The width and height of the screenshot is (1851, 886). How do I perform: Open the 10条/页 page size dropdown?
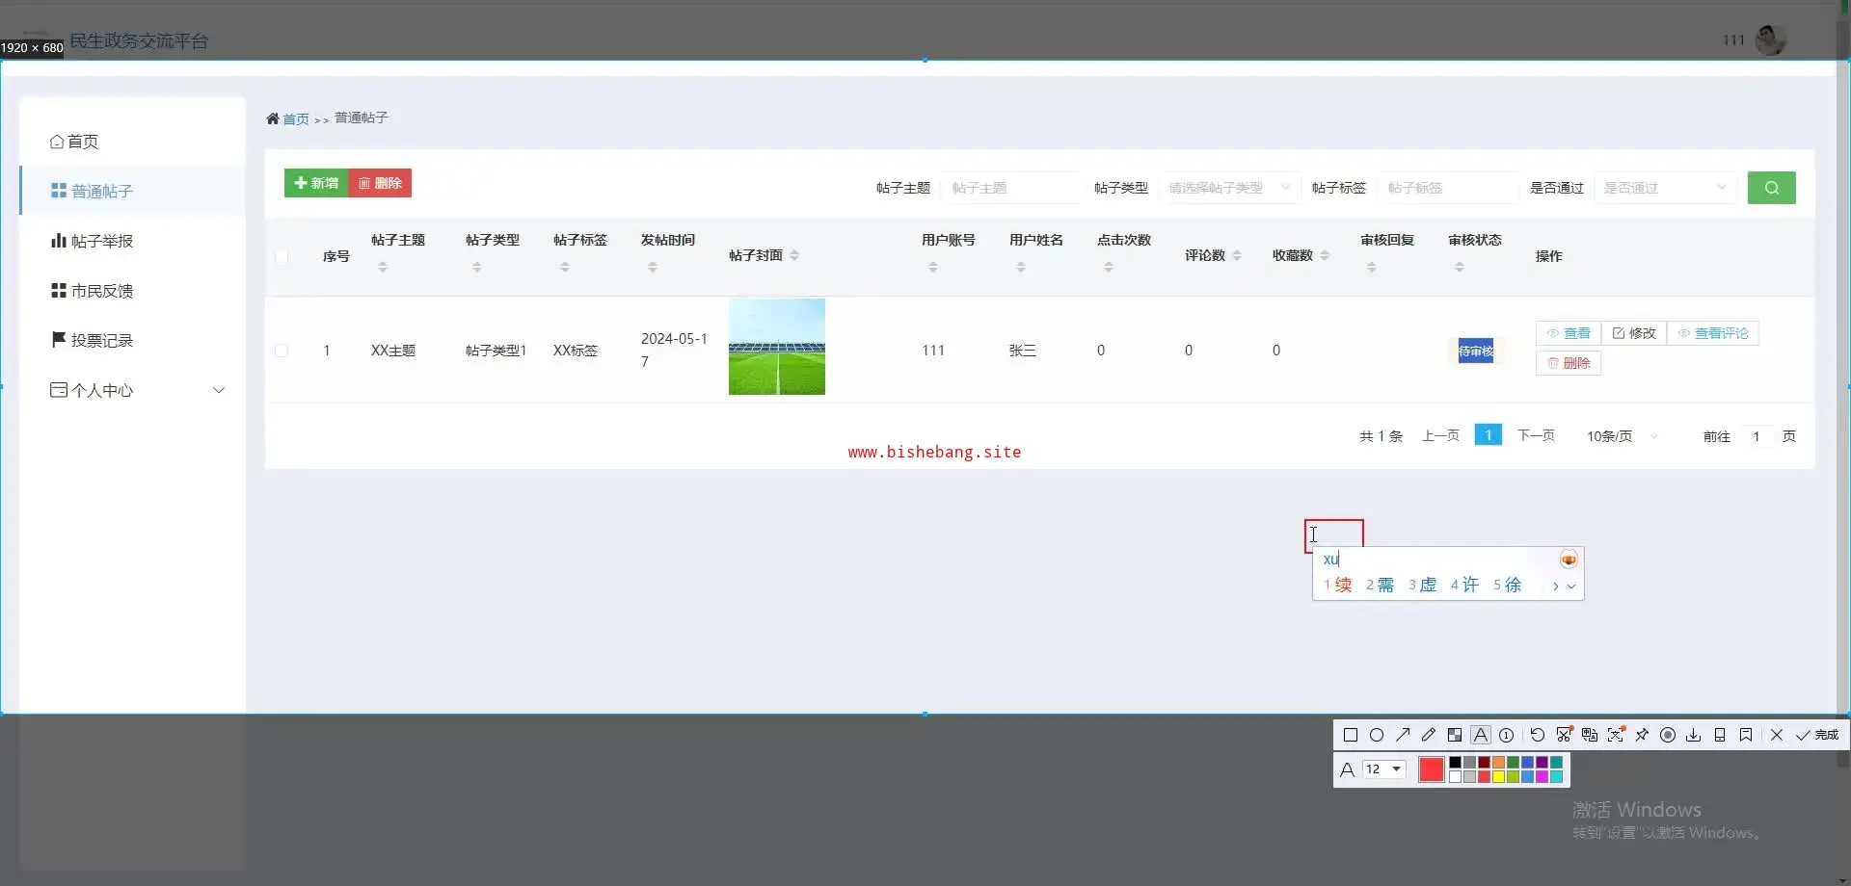pyautogui.click(x=1623, y=436)
